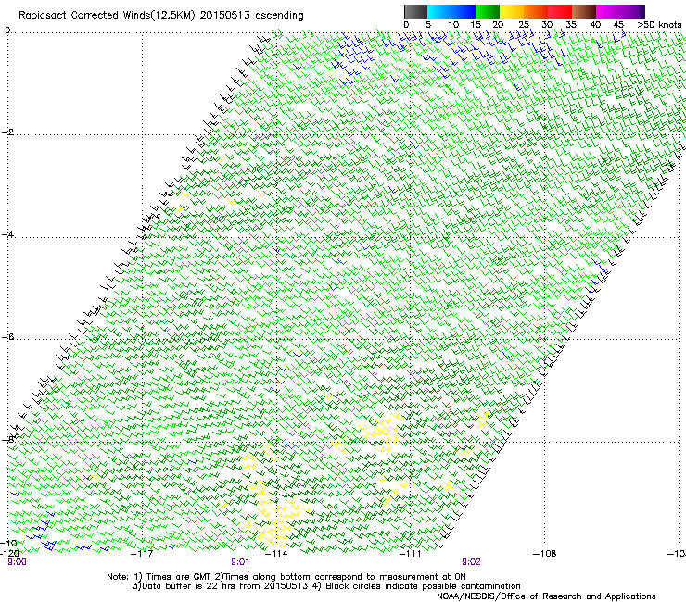Click the note 'Black circles indicate possible contamination'
This screenshot has width=686, height=602.
tap(424, 586)
